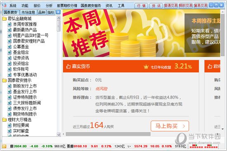Image resolution: width=227 pixels, height=151 pixels.
Task: Switch to the 指标 sidebar tab
Action: point(51,12)
